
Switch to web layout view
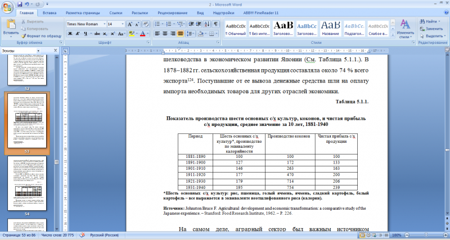click(375, 235)
